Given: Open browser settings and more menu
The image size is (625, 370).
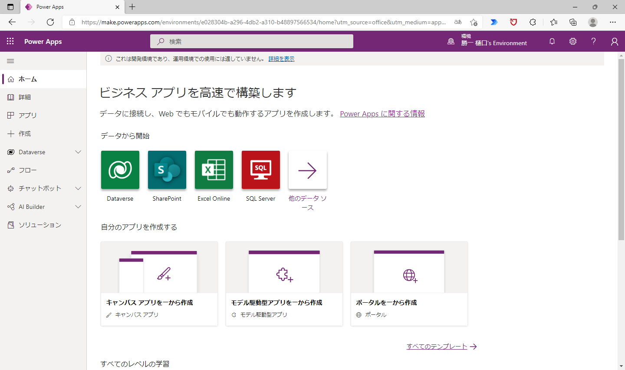Looking at the screenshot, I should point(613,22).
